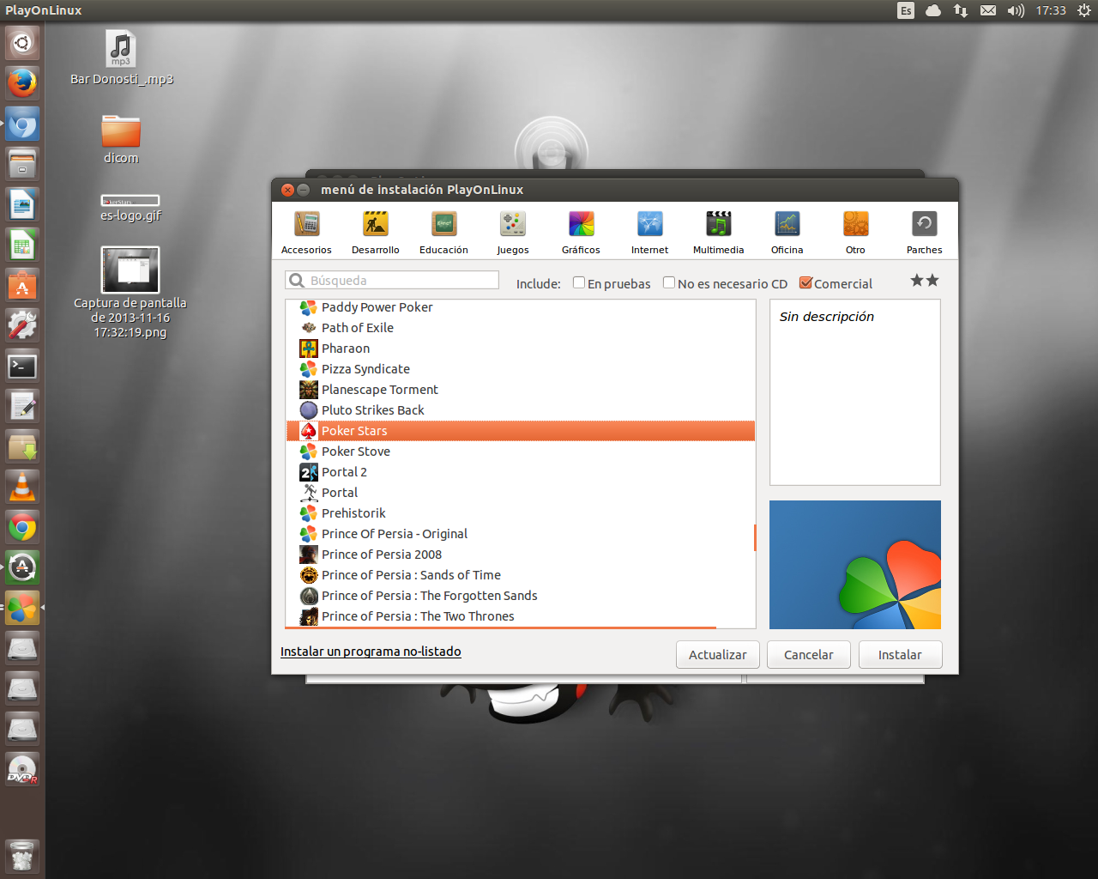Enable the En pruebas checkbox
1098x879 pixels.
pos(579,282)
